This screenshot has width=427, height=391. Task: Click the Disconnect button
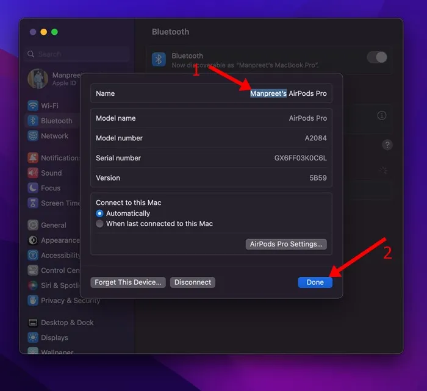193,282
